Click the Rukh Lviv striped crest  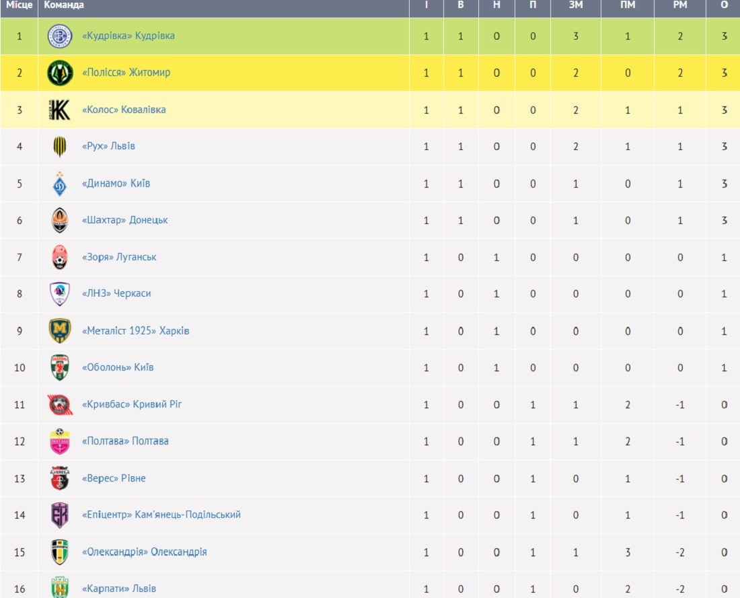click(x=60, y=147)
